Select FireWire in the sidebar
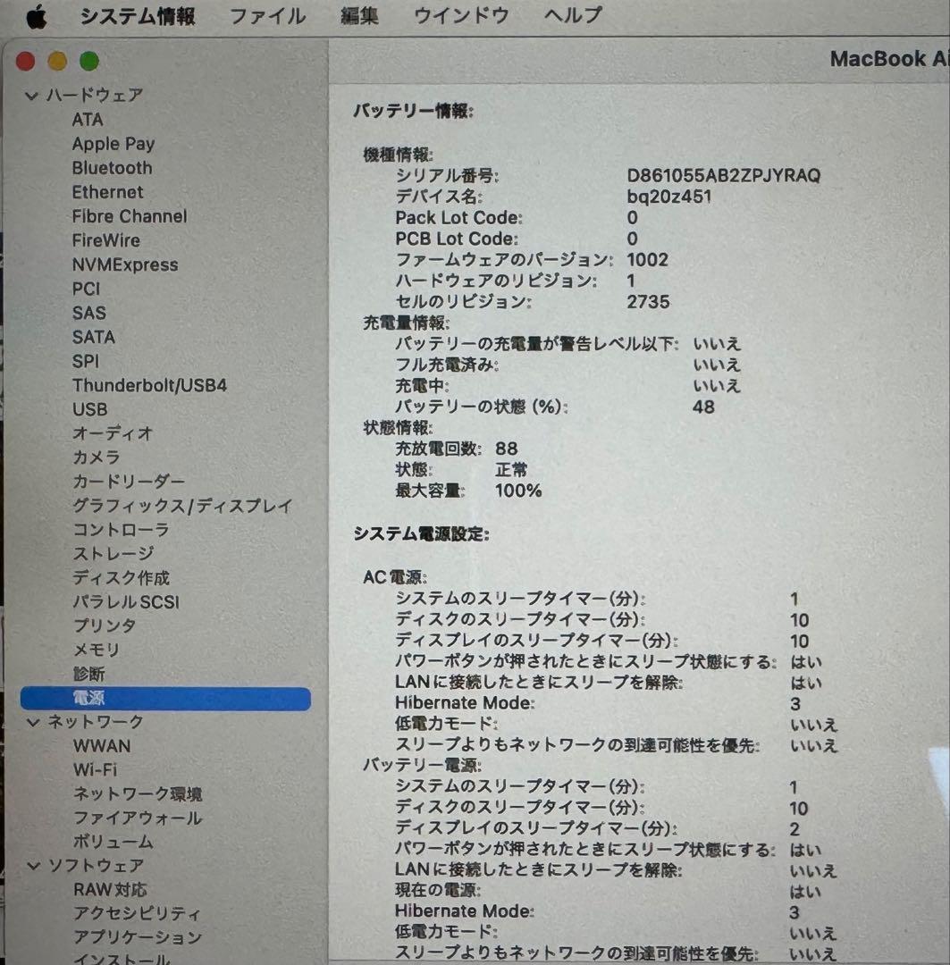Image resolution: width=950 pixels, height=965 pixels. (x=105, y=240)
